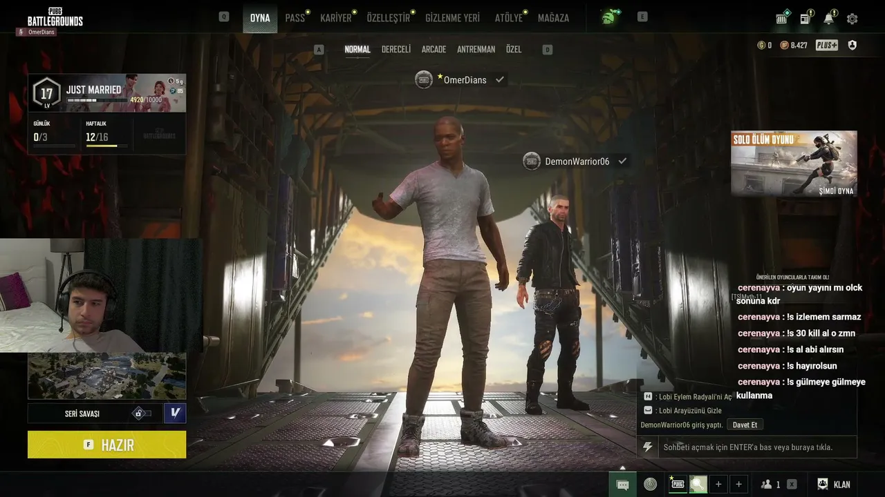
Task: Select ARCADE mode
Action: pyautogui.click(x=434, y=50)
